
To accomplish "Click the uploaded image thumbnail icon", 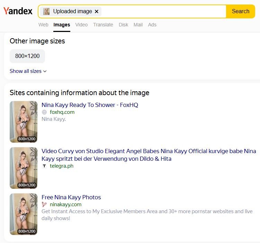I will pyautogui.click(x=46, y=11).
